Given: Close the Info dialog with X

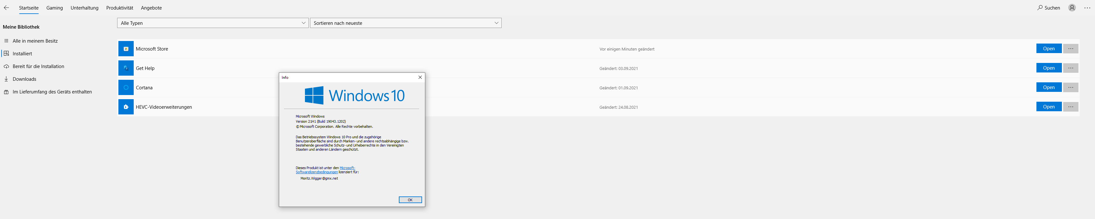Looking at the screenshot, I should [420, 77].
